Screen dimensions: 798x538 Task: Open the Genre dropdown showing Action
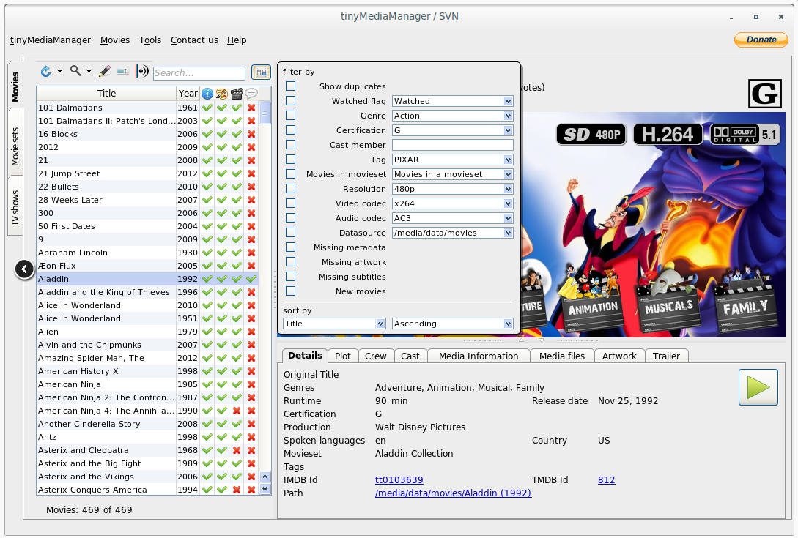452,116
